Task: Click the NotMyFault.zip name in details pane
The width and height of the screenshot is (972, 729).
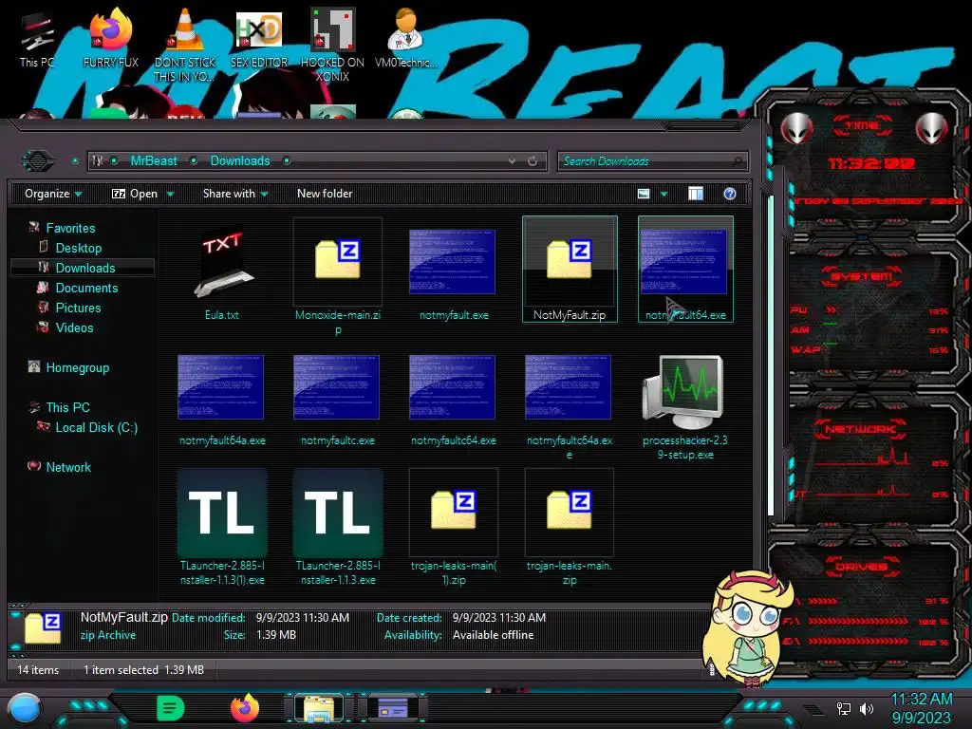Action: tap(124, 617)
